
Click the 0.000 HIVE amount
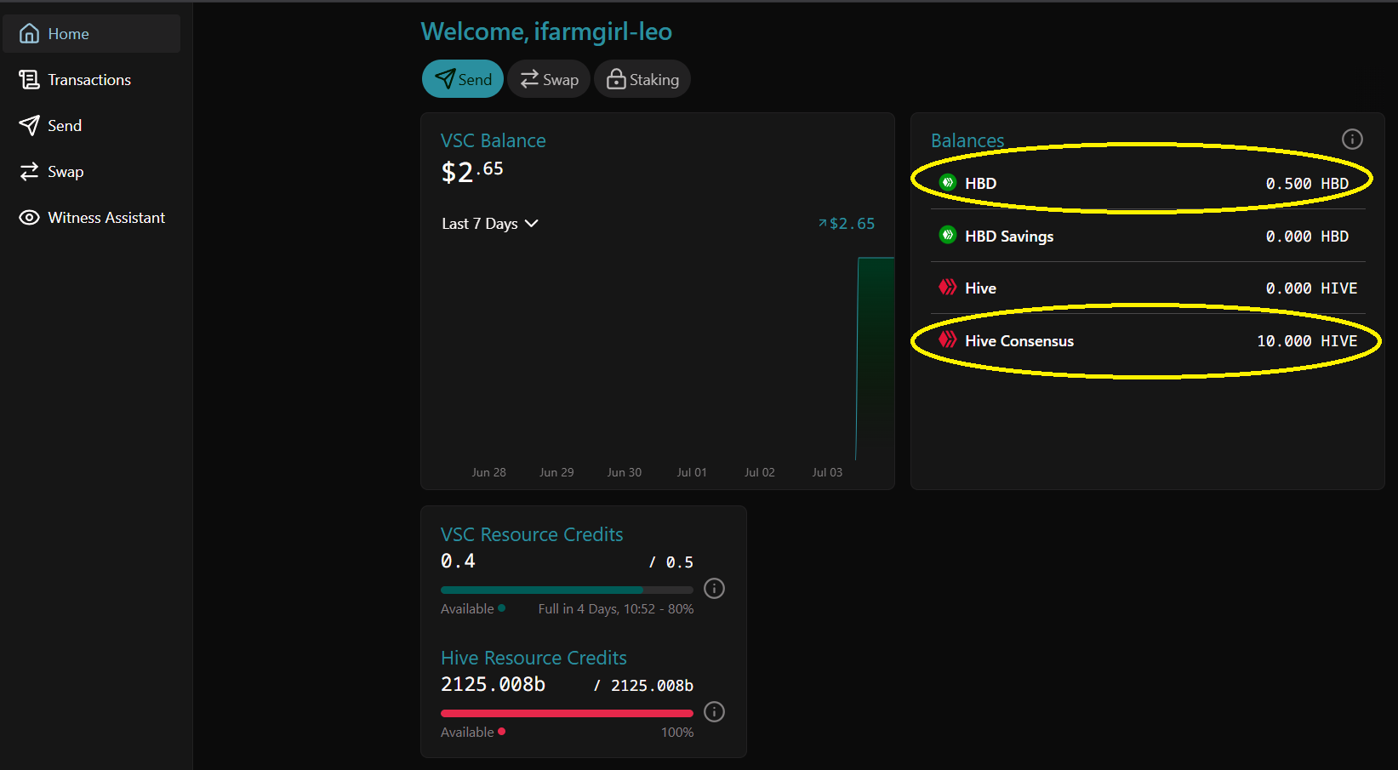pyautogui.click(x=1311, y=288)
